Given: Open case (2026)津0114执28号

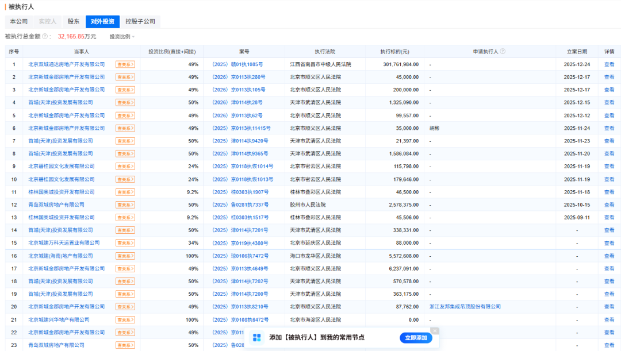Looking at the screenshot, I should 237,102.
